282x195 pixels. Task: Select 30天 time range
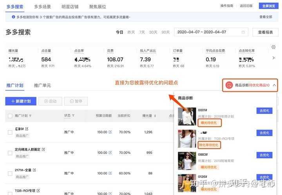click(x=153, y=32)
